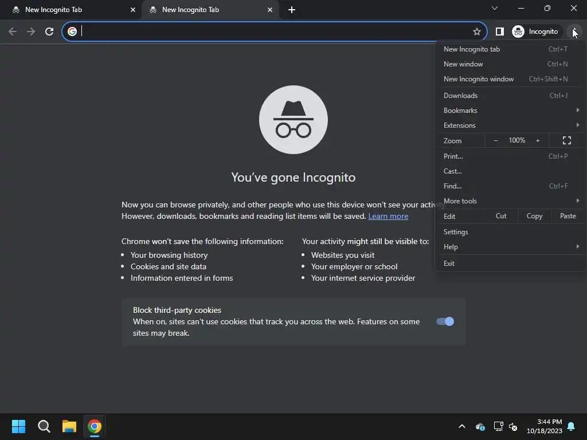
Task: Click the "You've gone Incognito" heading
Action: click(293, 178)
